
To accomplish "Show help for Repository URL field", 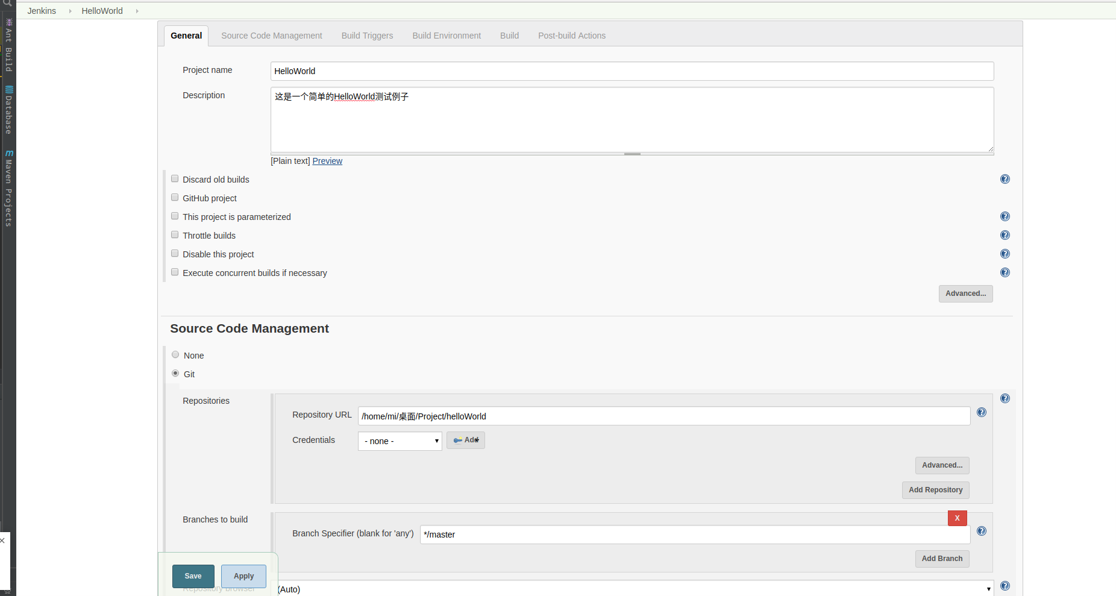I will click(x=981, y=412).
